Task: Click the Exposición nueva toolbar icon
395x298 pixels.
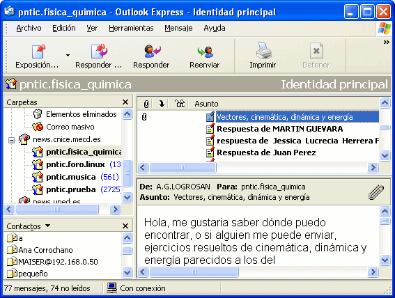Action: [x=38, y=52]
